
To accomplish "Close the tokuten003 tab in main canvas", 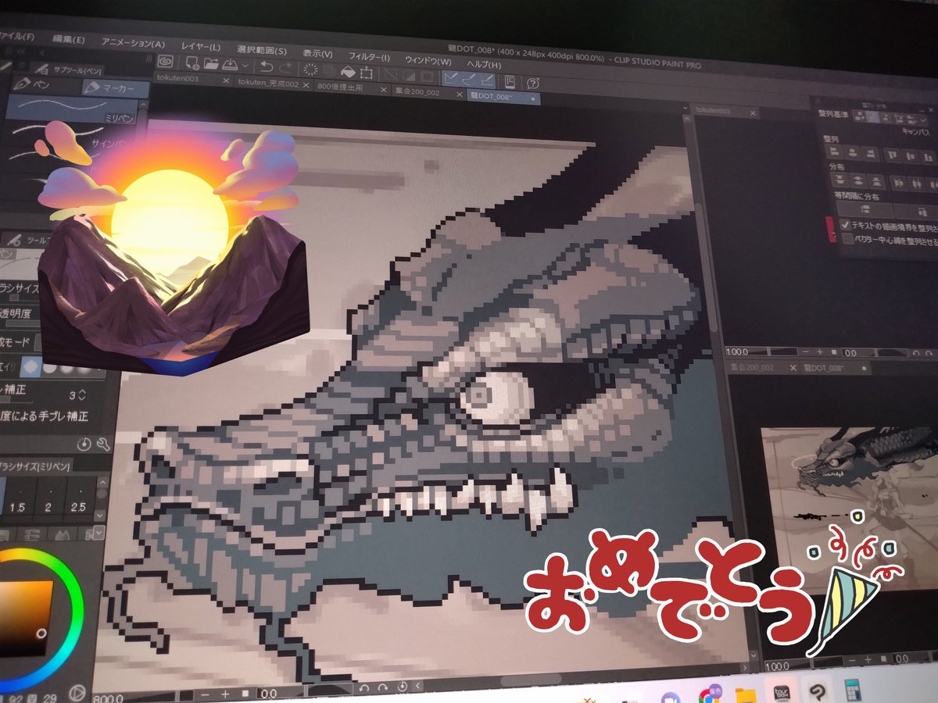I will click(226, 80).
